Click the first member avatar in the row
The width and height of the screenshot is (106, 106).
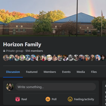click(x=6, y=58)
